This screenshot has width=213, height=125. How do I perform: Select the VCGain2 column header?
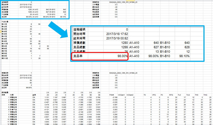[130, 95]
